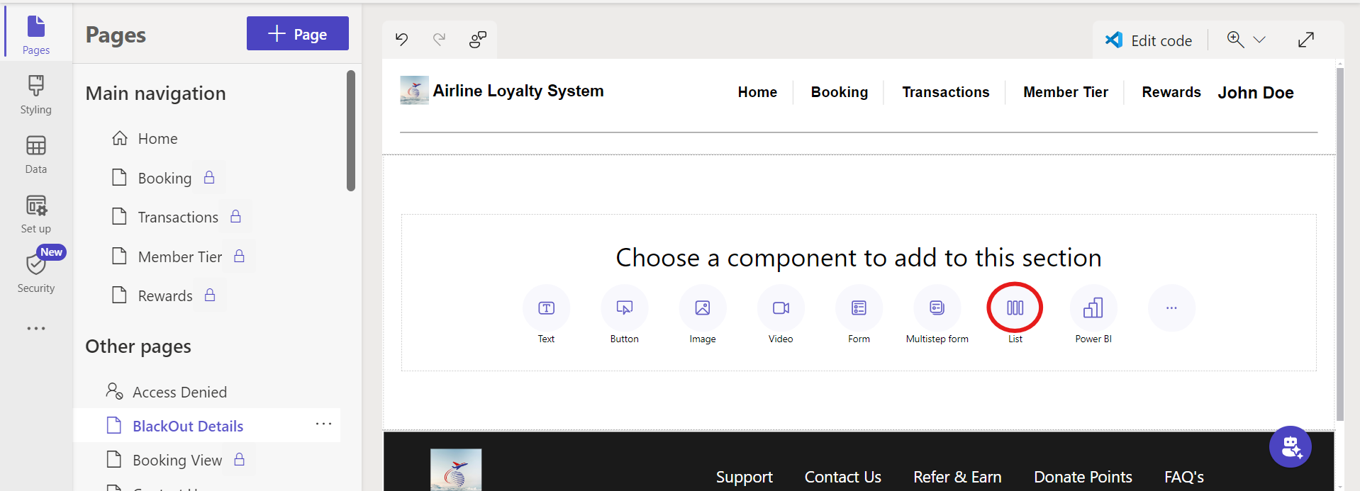The height and width of the screenshot is (491, 1360).
Task: Switch to the Styling workspace
Action: (36, 95)
